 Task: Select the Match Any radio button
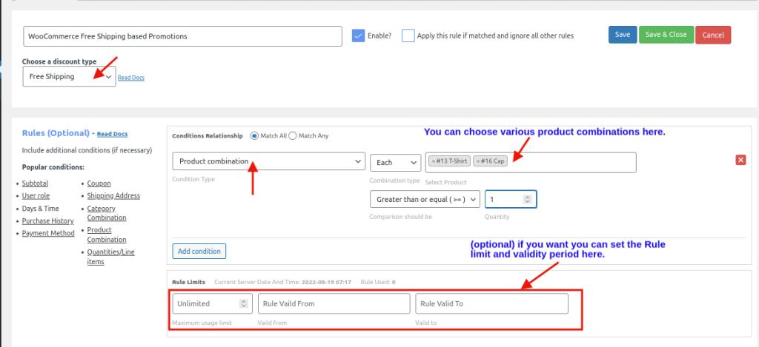(x=292, y=135)
